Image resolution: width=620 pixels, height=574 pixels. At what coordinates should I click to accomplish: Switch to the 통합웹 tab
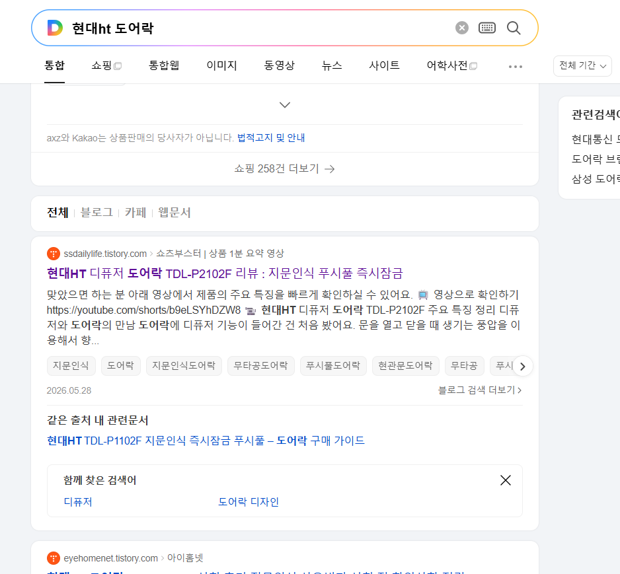click(164, 65)
